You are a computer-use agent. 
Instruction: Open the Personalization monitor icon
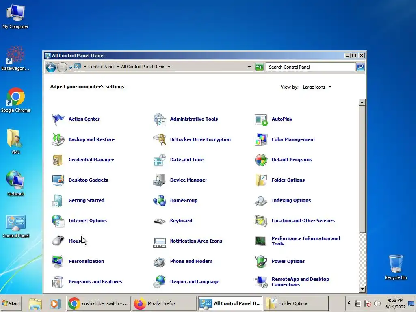[58, 261]
